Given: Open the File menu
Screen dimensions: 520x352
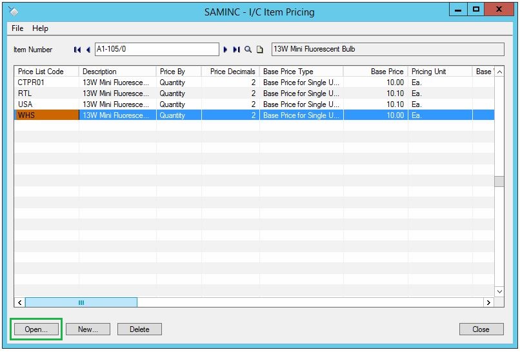Looking at the screenshot, I should [x=17, y=28].
